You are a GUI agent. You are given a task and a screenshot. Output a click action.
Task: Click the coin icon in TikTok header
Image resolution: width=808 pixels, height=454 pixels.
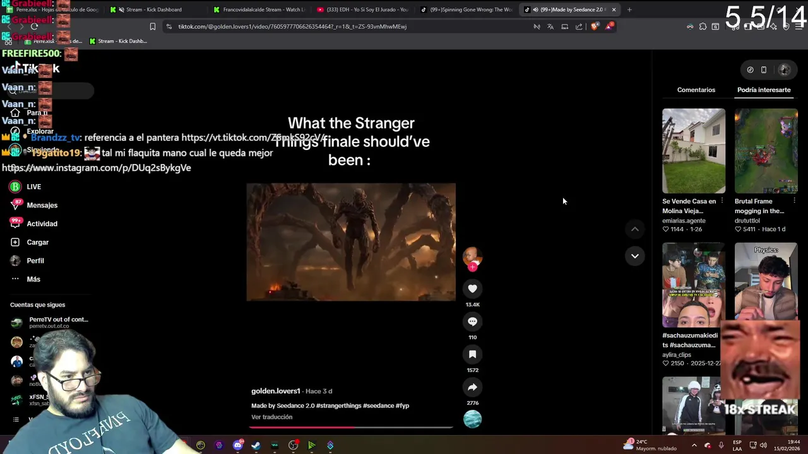coord(750,70)
